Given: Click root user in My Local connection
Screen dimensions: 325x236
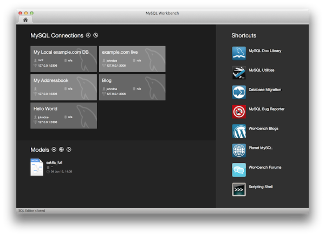Looking at the screenshot, I should [41, 60].
